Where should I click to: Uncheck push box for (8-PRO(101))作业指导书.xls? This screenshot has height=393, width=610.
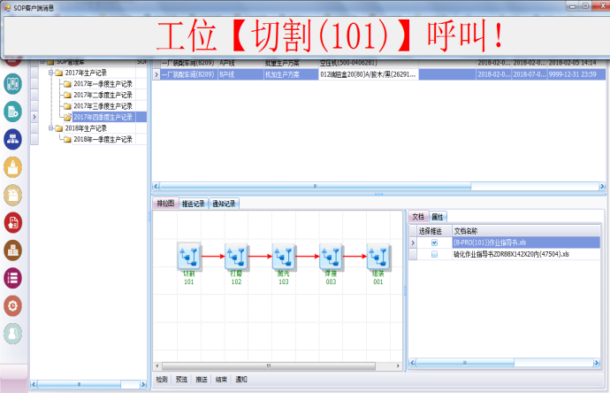pos(435,243)
